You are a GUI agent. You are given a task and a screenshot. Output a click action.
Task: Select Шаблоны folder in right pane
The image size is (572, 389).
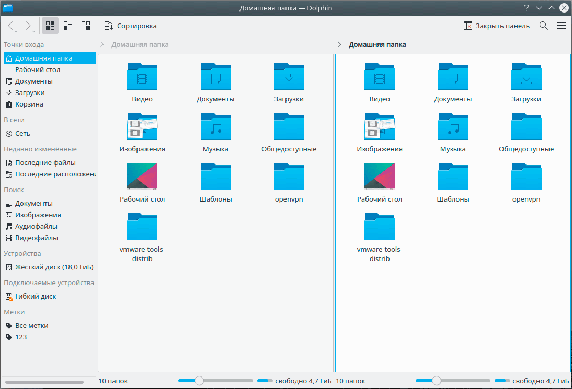[453, 182]
